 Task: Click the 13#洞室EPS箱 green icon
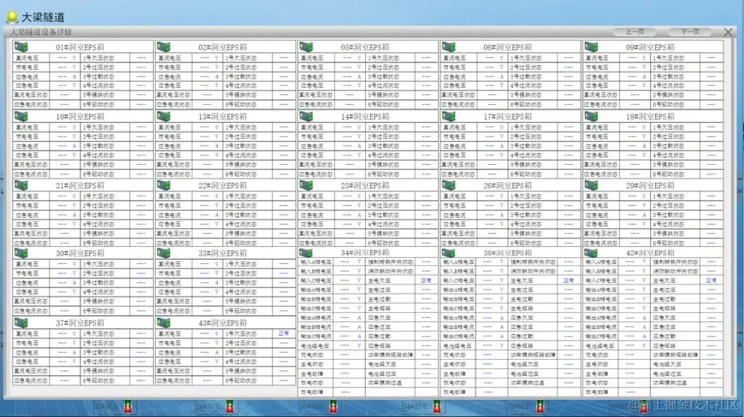pyautogui.click(x=164, y=116)
